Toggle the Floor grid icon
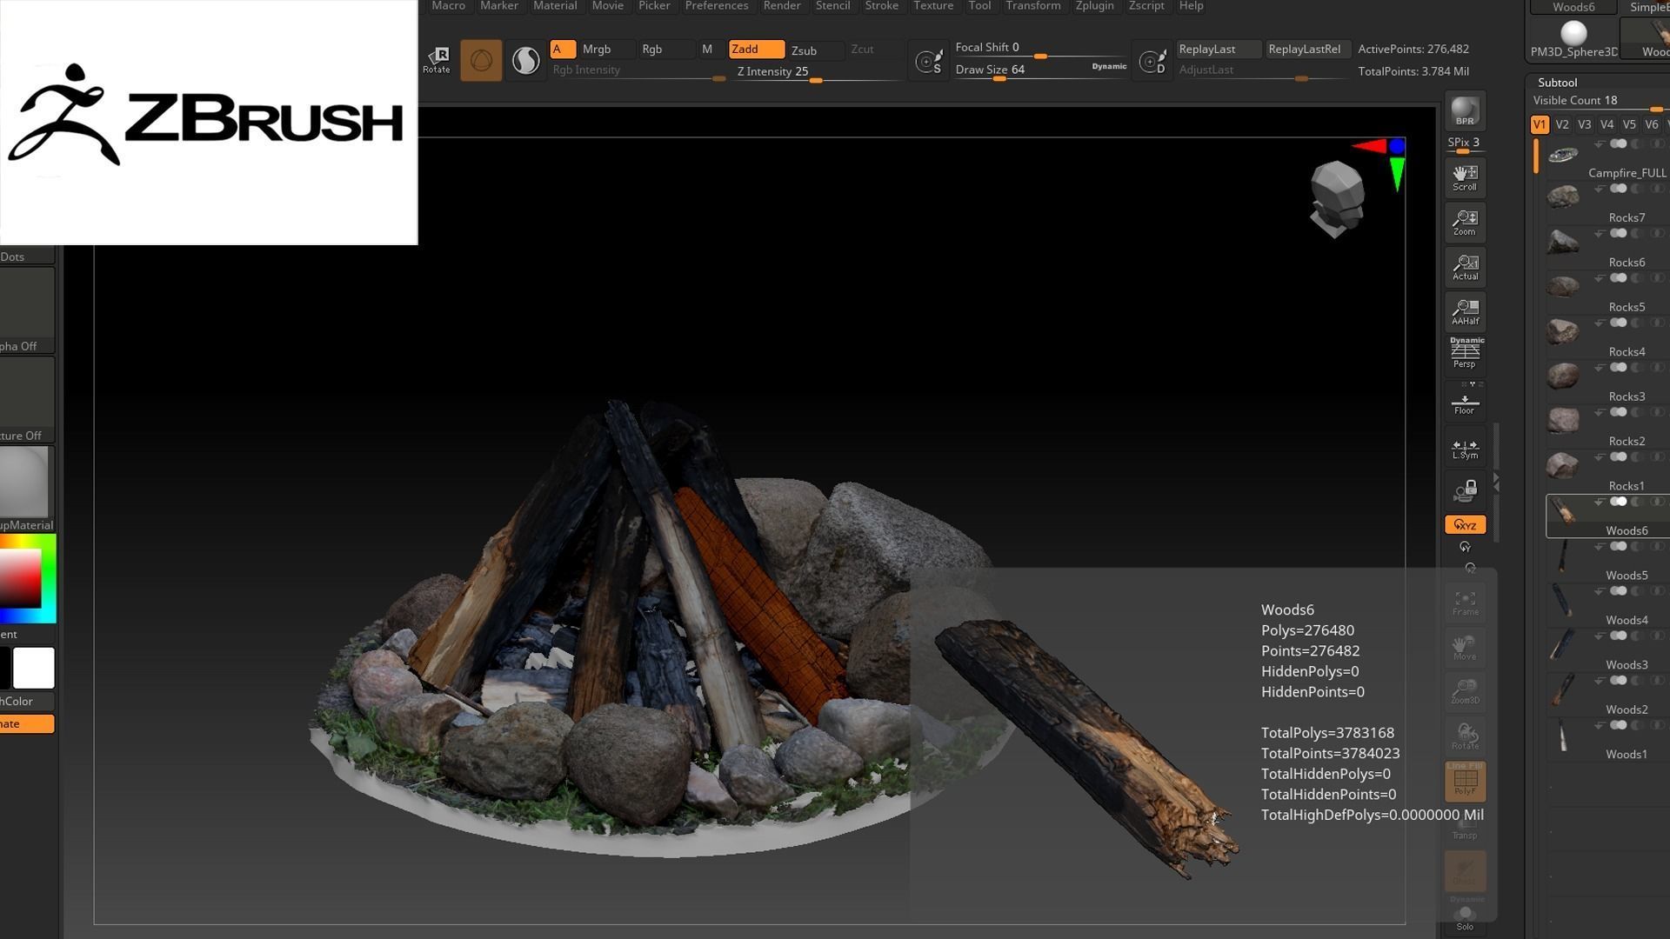This screenshot has width=1670, height=939. coord(1465,403)
